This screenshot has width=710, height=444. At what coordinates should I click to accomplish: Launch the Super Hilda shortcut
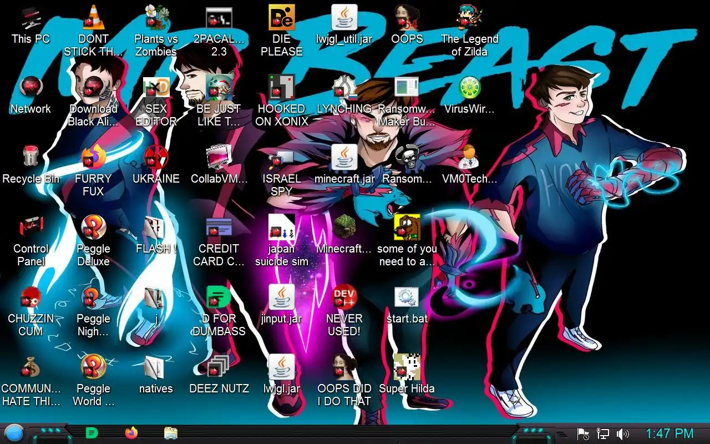tap(407, 368)
